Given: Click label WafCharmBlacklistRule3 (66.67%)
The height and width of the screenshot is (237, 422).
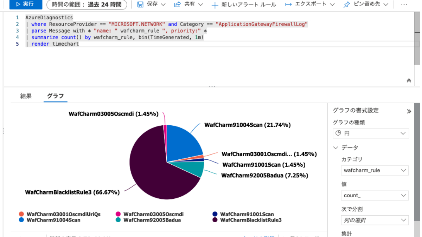Looking at the screenshot, I should [x=72, y=192].
